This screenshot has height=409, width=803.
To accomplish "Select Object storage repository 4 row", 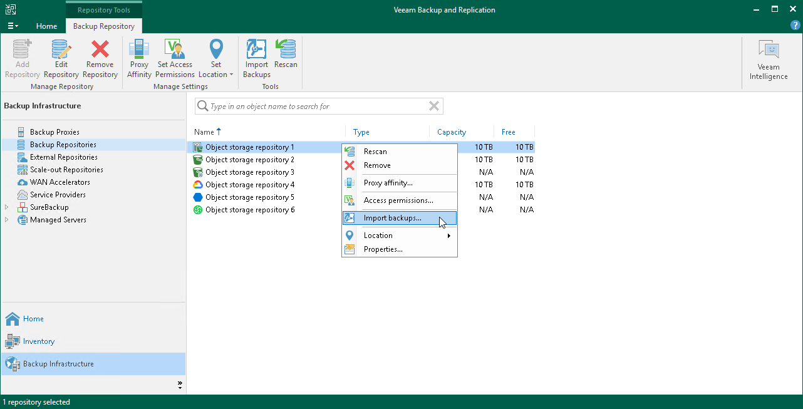I will coord(361,185).
